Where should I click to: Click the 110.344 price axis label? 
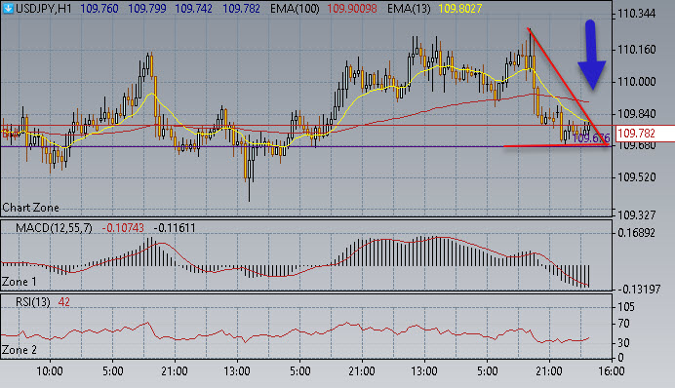636,14
